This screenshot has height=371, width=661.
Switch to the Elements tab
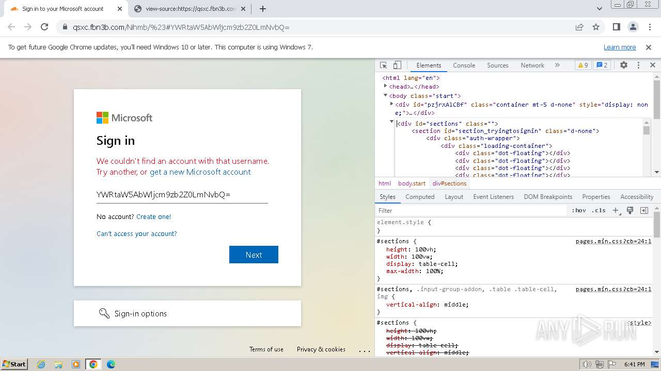tap(429, 65)
